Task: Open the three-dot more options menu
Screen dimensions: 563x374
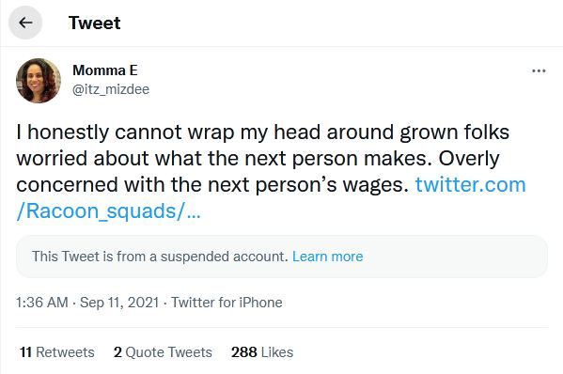Action: pos(539,71)
